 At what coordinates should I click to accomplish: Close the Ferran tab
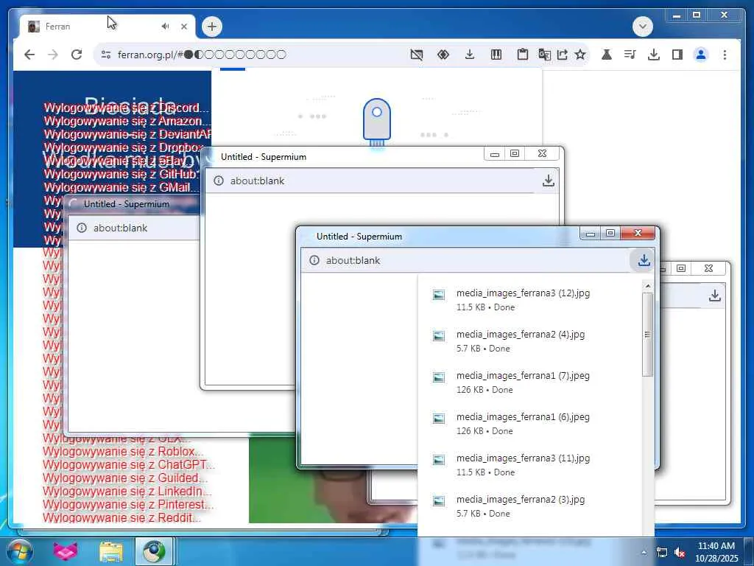(x=183, y=27)
